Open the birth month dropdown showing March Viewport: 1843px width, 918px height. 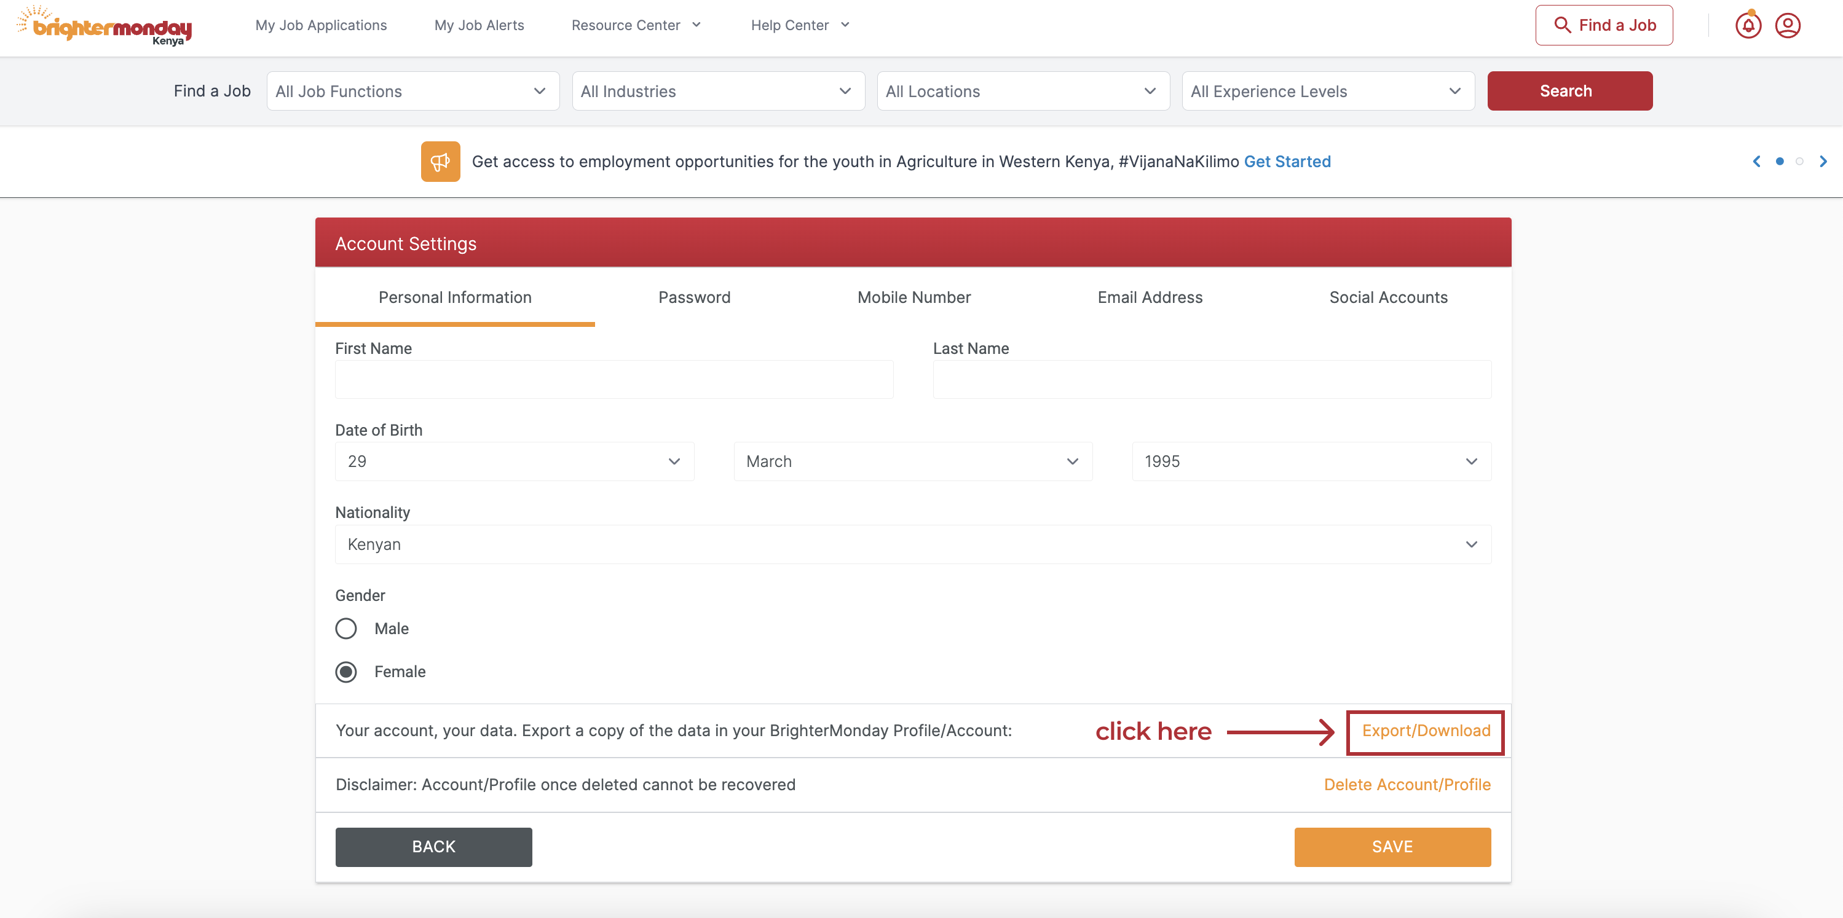pyautogui.click(x=913, y=461)
